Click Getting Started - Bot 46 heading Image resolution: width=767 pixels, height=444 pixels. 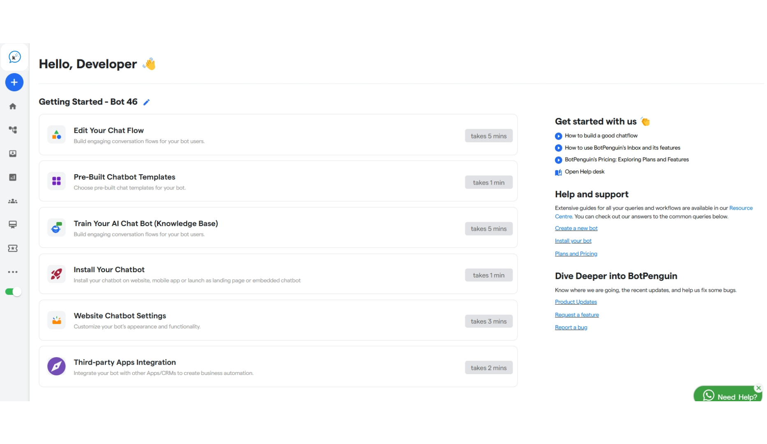point(88,102)
